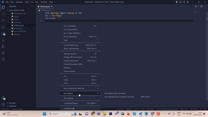
Task: Choose Command Palette in context menu
Action: [80, 103]
